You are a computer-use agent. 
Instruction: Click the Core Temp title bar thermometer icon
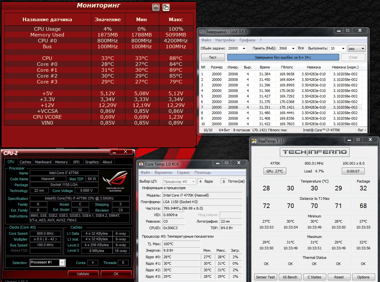pos(141,164)
